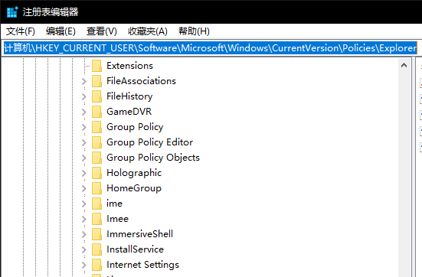Screen dimensions: 422x277
Task: Select the FileAssociations key label
Action: pos(141,81)
